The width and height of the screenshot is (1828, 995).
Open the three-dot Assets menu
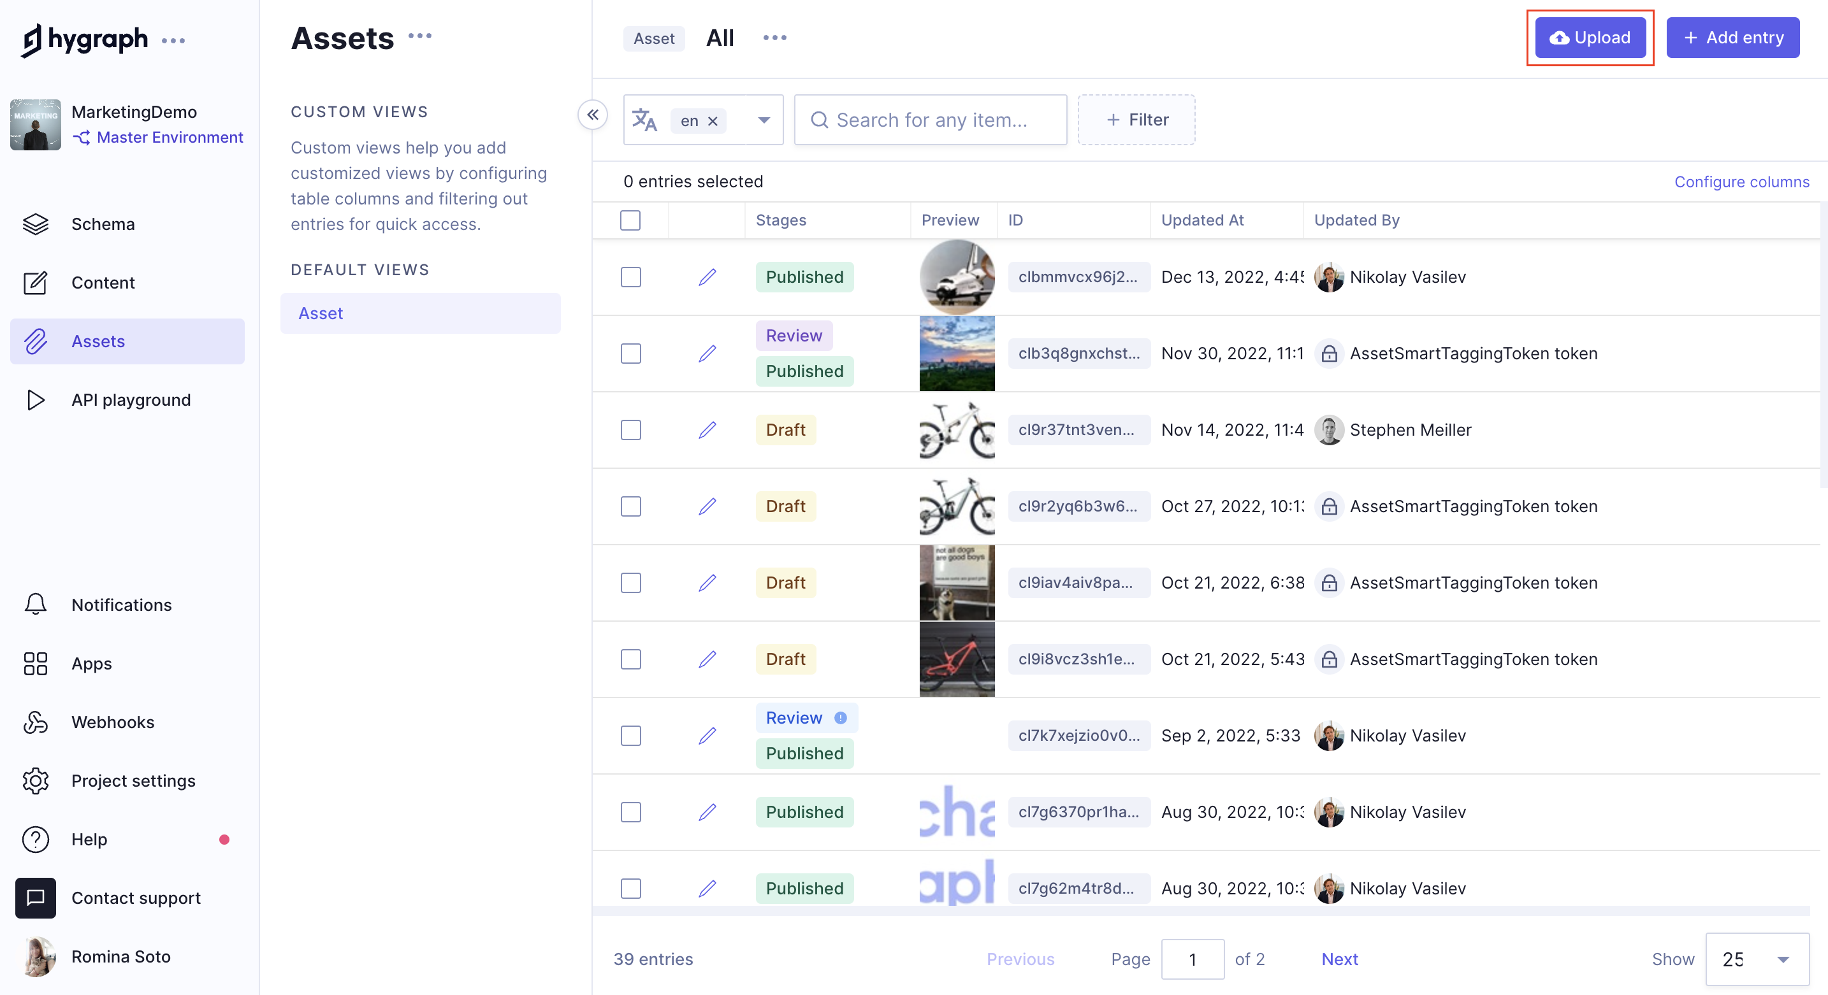(423, 38)
